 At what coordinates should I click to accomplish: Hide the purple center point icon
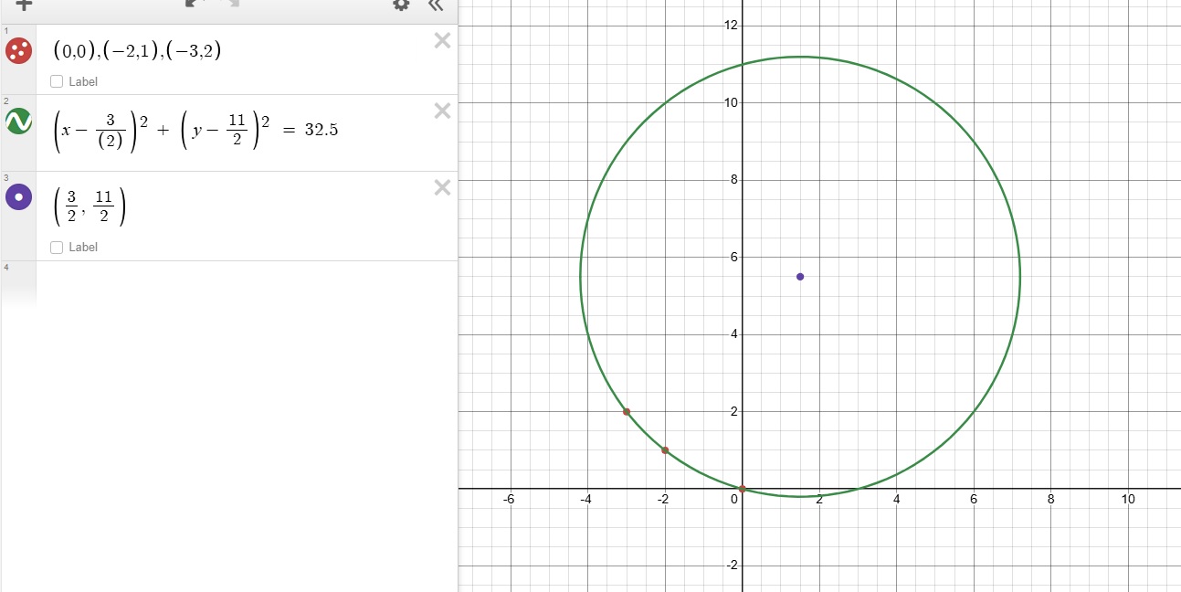pyautogui.click(x=18, y=196)
